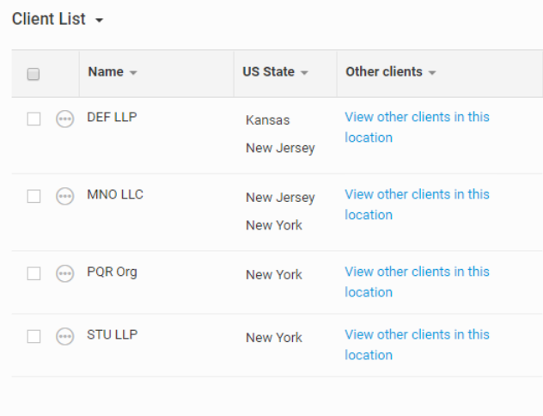
Task: Open the ellipsis menu for STU LLP
Action: coord(64,337)
